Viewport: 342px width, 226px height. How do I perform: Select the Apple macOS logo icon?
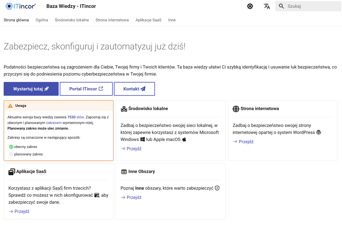(184, 139)
